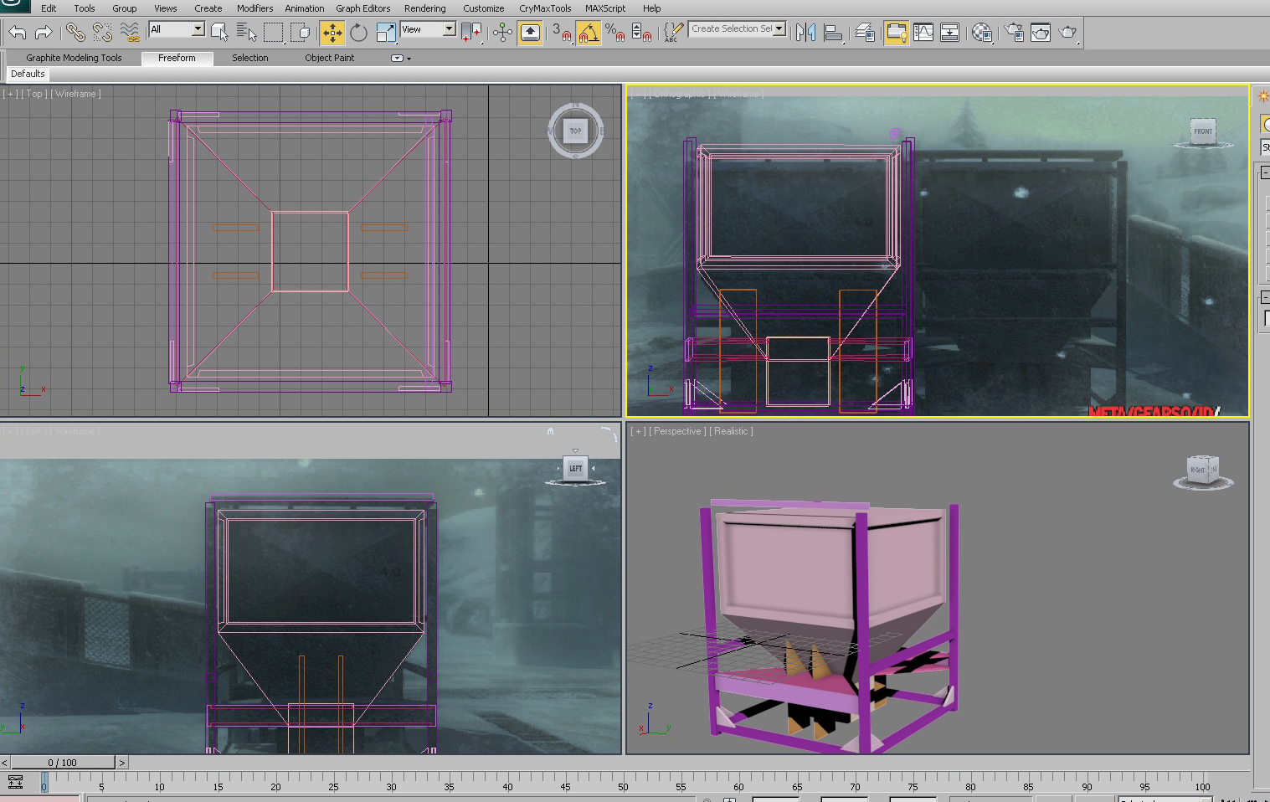This screenshot has width=1270, height=802.
Task: Open the Create Selection Set dropdown
Action: point(779,28)
